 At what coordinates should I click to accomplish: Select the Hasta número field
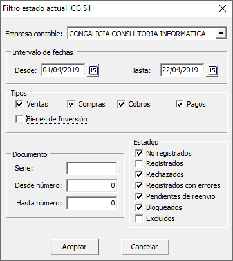coord(92,203)
